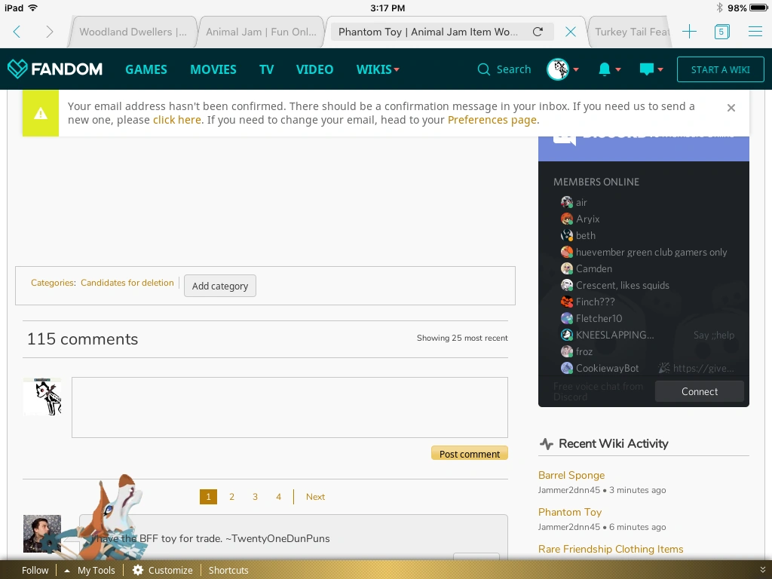
Task: Click the Customize gear icon
Action: coord(138,570)
